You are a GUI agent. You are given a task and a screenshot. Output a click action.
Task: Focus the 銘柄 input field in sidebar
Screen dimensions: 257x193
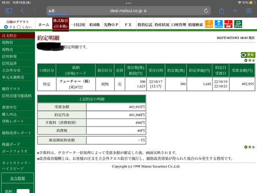23,191
